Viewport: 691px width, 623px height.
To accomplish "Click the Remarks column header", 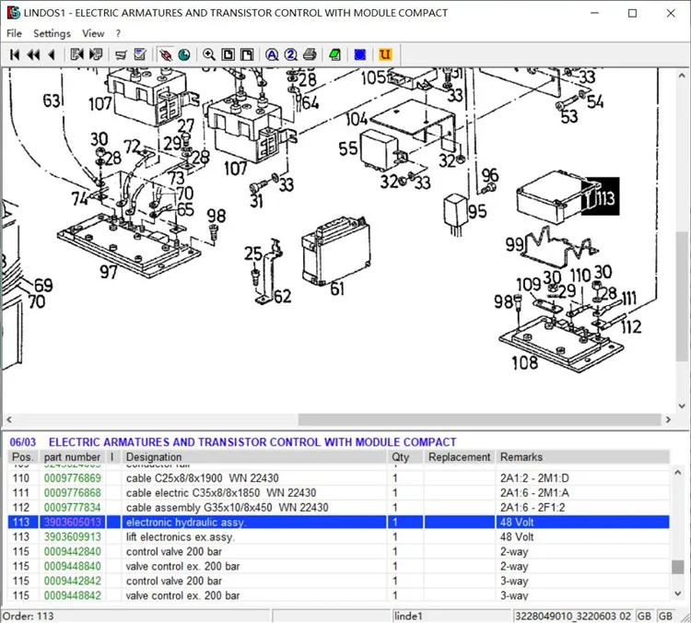I will point(521,457).
